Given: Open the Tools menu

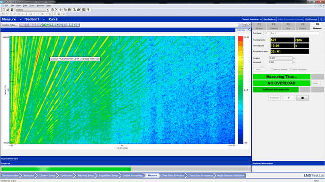Looking at the screenshot, I should [x=31, y=6].
